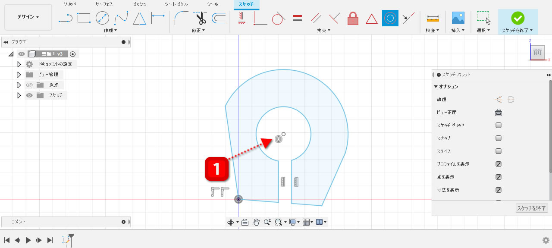Open the 作成 dropdown menu
This screenshot has height=248, width=552.
click(x=110, y=30)
